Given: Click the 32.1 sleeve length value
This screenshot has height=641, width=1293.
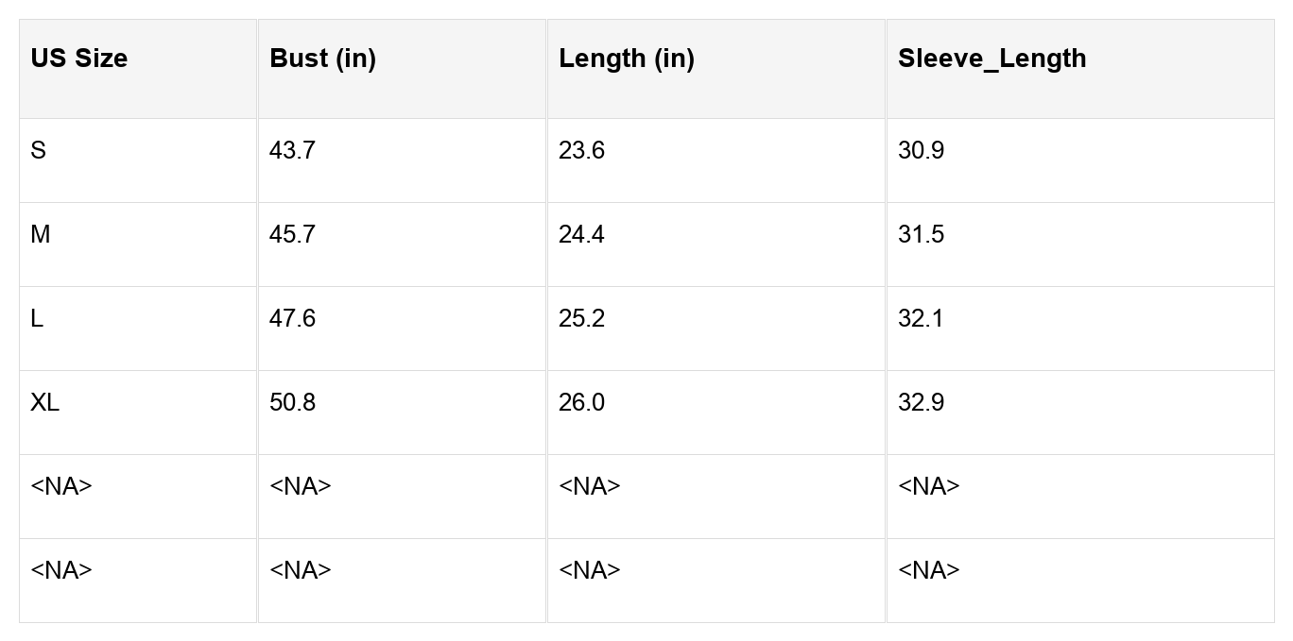Looking at the screenshot, I should click(921, 319).
